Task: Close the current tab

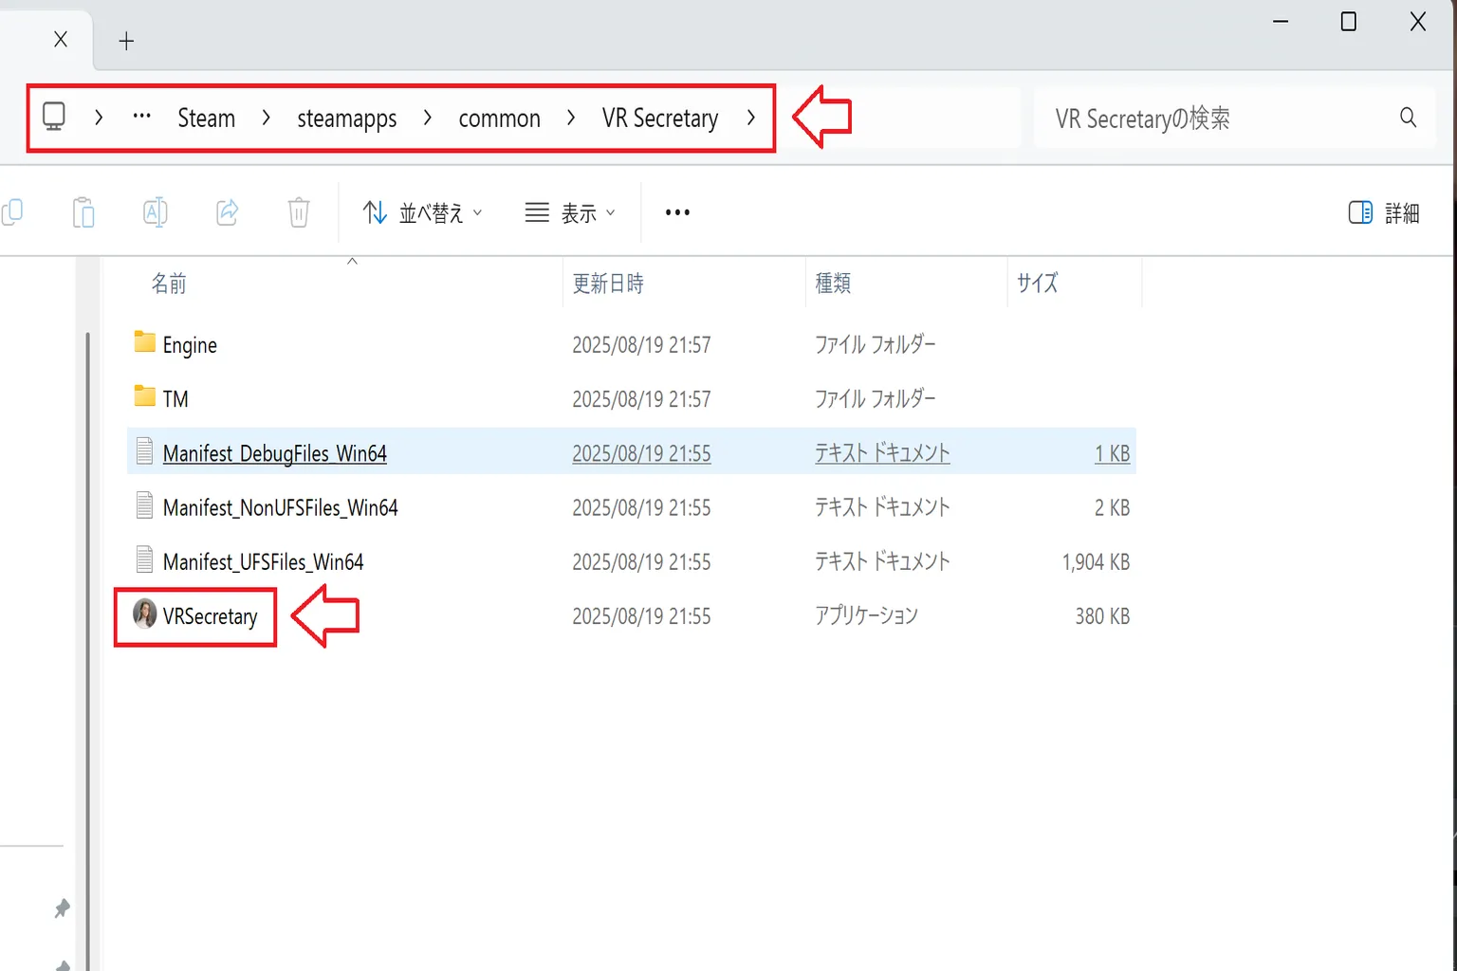Action: pyautogui.click(x=61, y=39)
